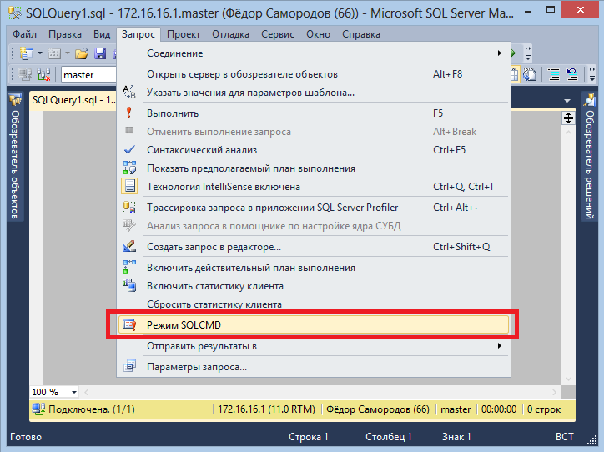Image resolution: width=604 pixels, height=452 pixels.
Task: Click the Decrease Indent toolbar icon
Action: pyautogui.click(x=572, y=74)
